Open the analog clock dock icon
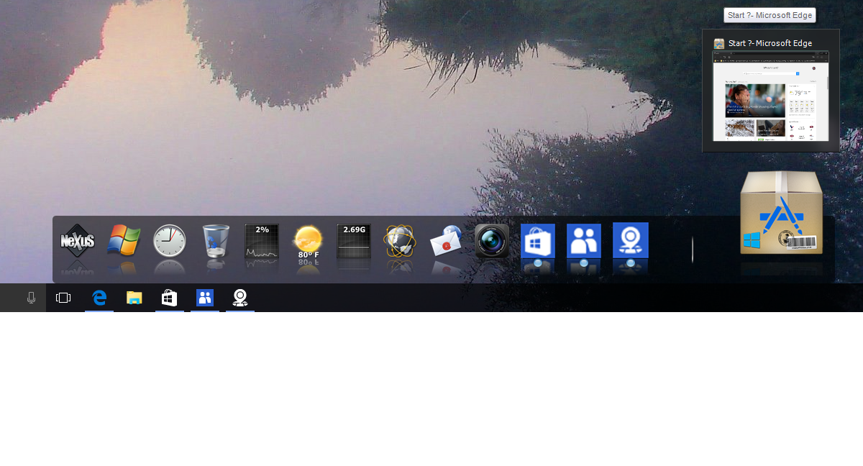Image resolution: width=863 pixels, height=466 pixels. (170, 241)
